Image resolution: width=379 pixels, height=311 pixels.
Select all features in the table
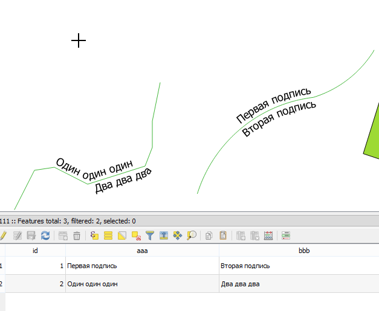tap(108, 235)
